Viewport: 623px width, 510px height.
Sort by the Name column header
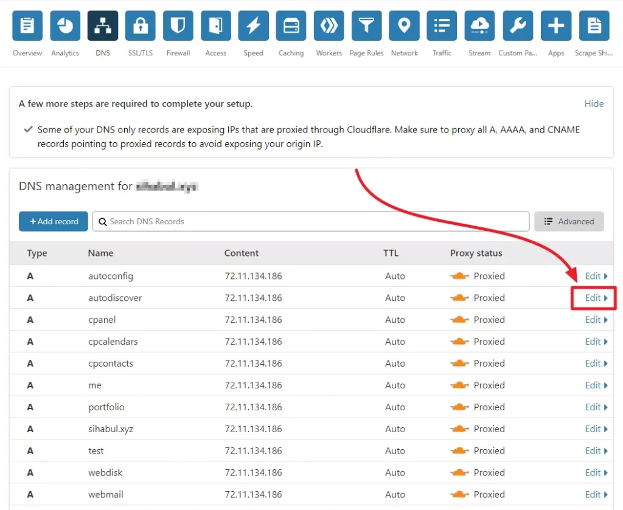coord(100,253)
